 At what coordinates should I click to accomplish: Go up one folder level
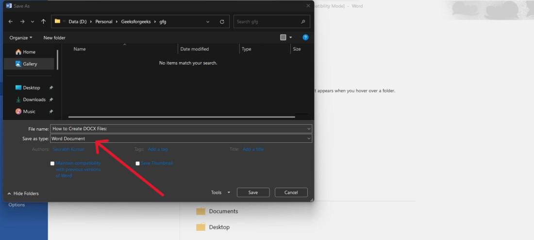coord(43,21)
